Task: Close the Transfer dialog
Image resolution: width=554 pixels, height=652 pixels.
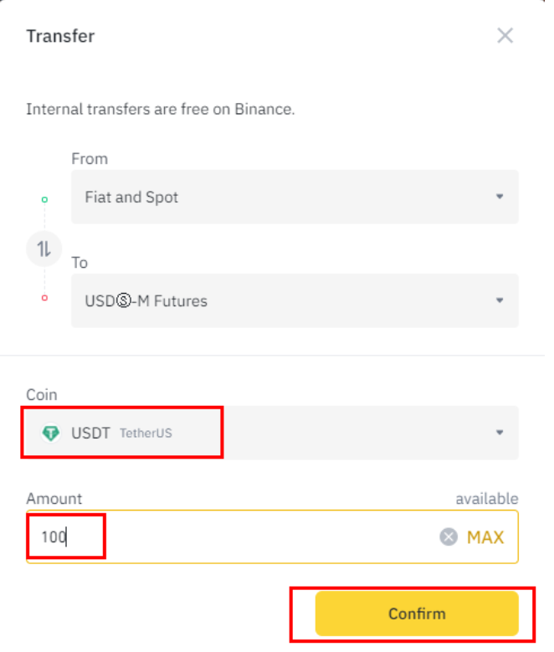Action: [505, 35]
